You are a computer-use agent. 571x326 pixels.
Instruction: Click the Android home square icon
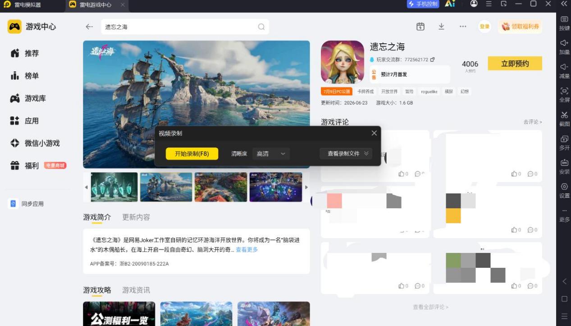pos(564,299)
